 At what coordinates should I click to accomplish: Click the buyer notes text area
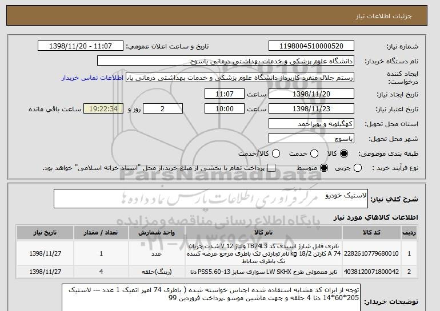pos(211,297)
